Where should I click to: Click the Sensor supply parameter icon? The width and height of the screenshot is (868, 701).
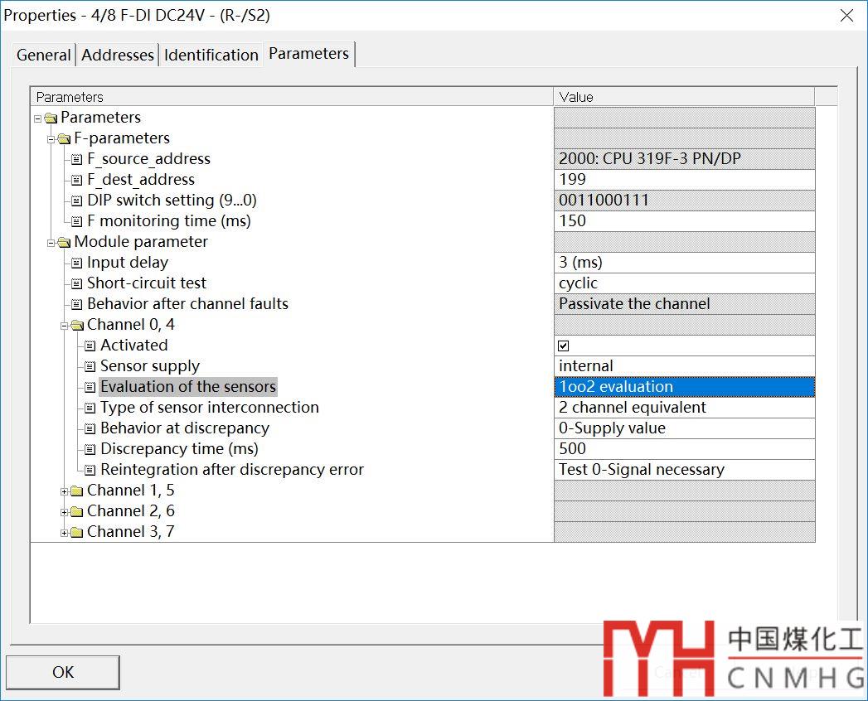coord(90,366)
